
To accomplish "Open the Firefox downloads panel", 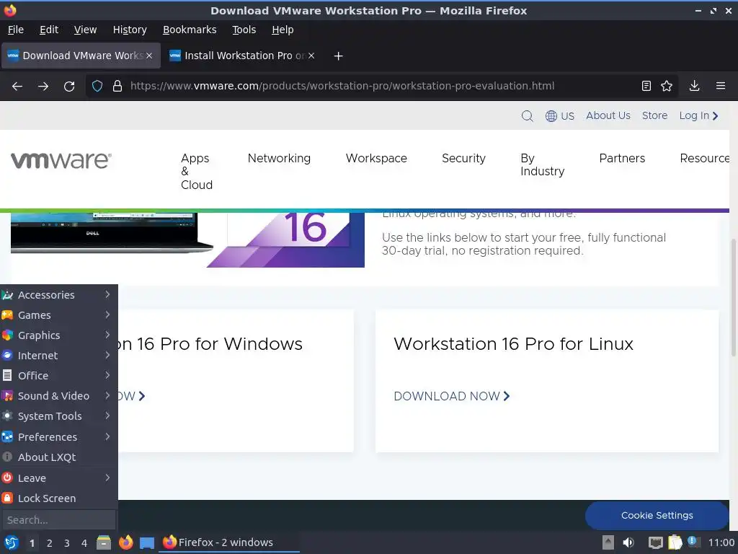I will 694,86.
